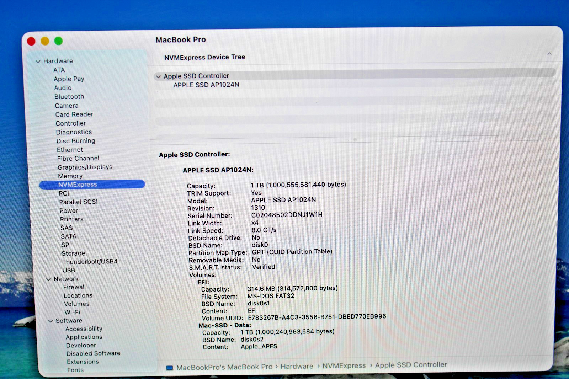569x379 pixels.
Task: Collapse the Network section in sidebar
Action: (48, 279)
